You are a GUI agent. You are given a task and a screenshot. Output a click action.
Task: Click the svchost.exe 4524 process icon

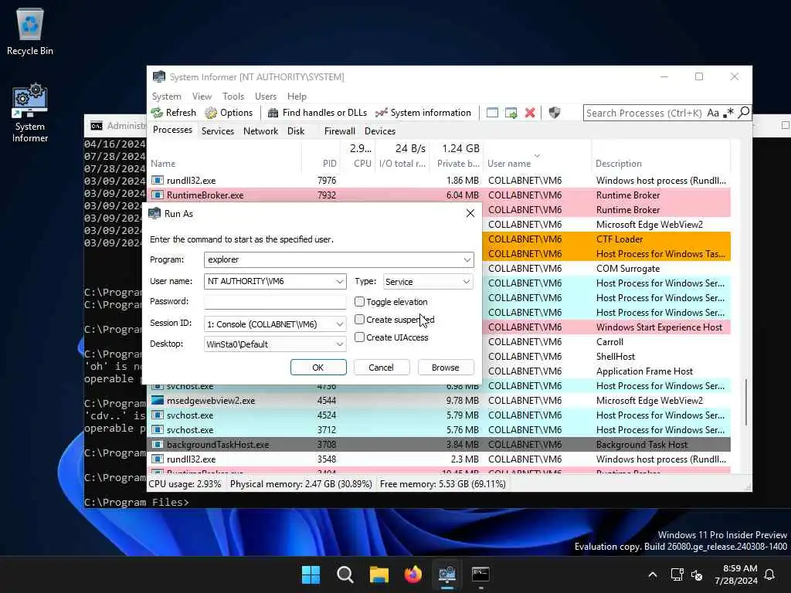(158, 415)
